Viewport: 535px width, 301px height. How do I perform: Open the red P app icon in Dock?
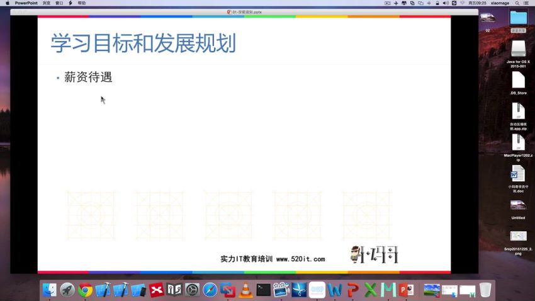tap(353, 290)
